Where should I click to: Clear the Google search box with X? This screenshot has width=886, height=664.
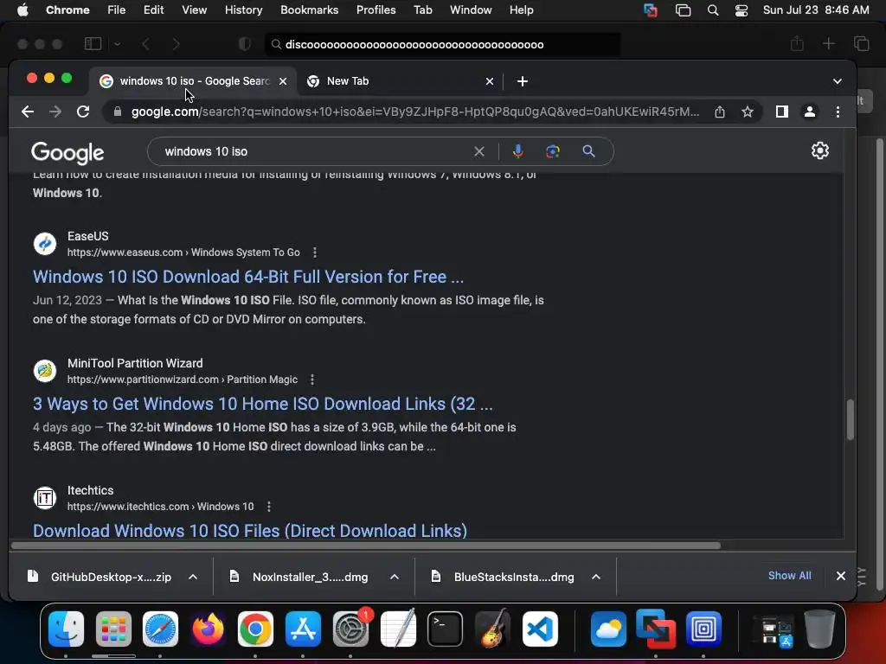[479, 151]
